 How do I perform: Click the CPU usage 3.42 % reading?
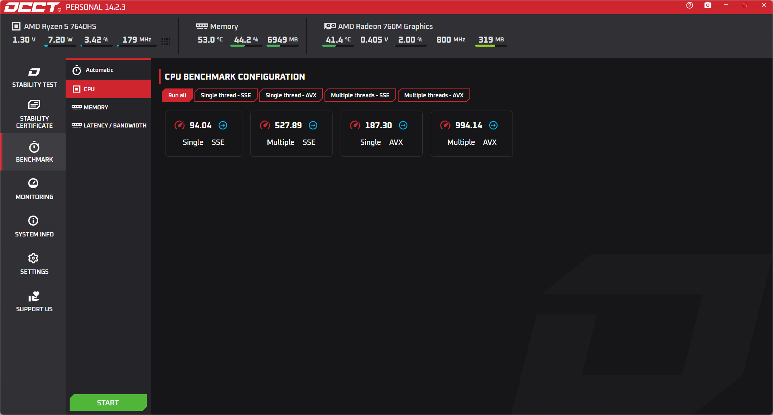(97, 40)
